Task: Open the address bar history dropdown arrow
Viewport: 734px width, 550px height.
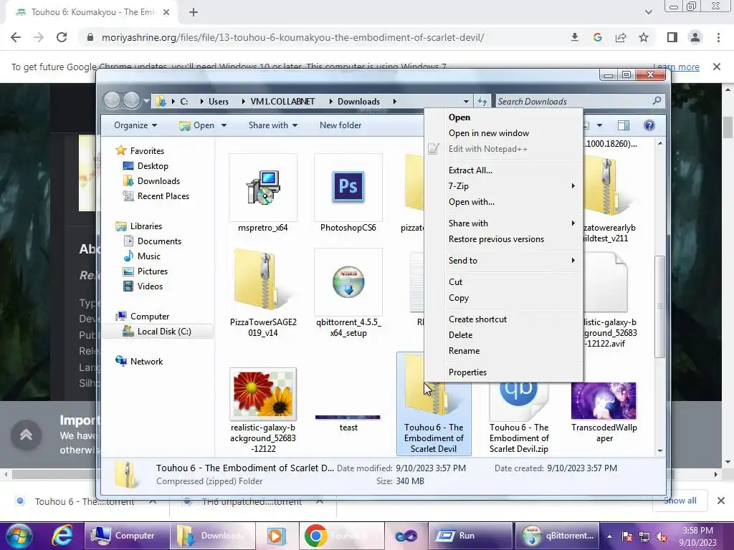Action: point(466,102)
